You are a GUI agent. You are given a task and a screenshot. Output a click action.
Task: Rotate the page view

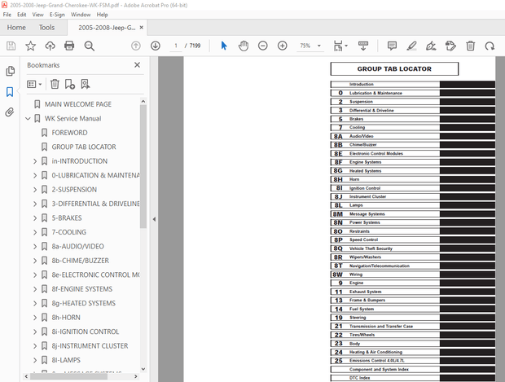click(490, 46)
